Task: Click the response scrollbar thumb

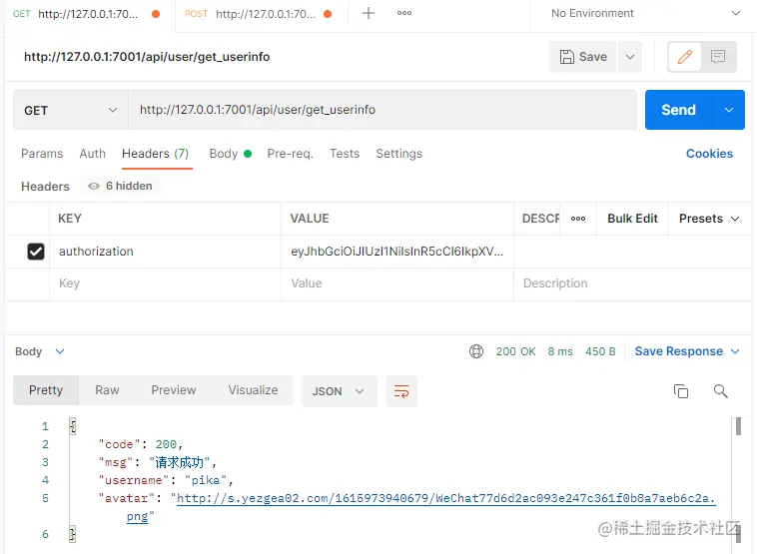Action: point(738,426)
